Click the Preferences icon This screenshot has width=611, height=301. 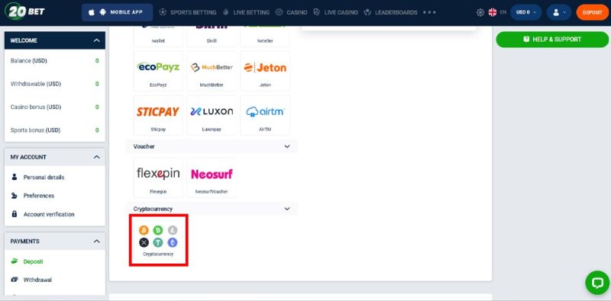(15, 195)
